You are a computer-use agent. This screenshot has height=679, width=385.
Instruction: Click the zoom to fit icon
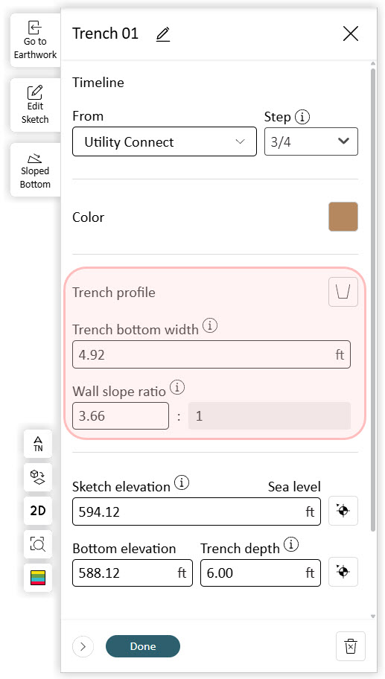click(x=38, y=544)
